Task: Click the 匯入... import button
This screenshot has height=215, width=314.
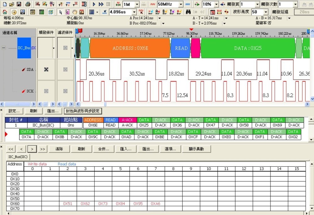Action: pyautogui.click(x=126, y=149)
